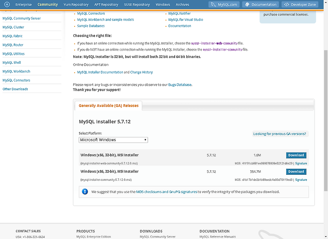The height and width of the screenshot is (239, 328).
Task: Open MySQL Installer Documentation link
Action: [x=100, y=72]
